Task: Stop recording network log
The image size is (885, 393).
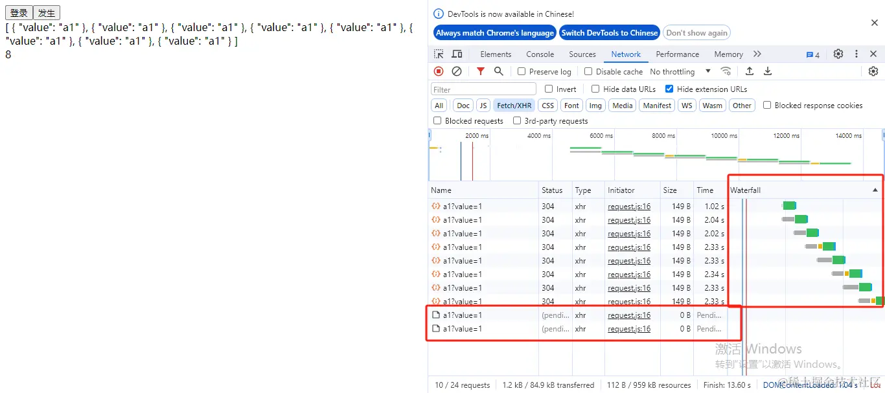Action: pos(439,71)
